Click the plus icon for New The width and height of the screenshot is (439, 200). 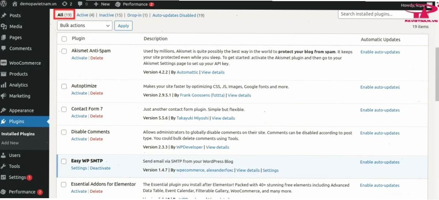(x=96, y=4)
